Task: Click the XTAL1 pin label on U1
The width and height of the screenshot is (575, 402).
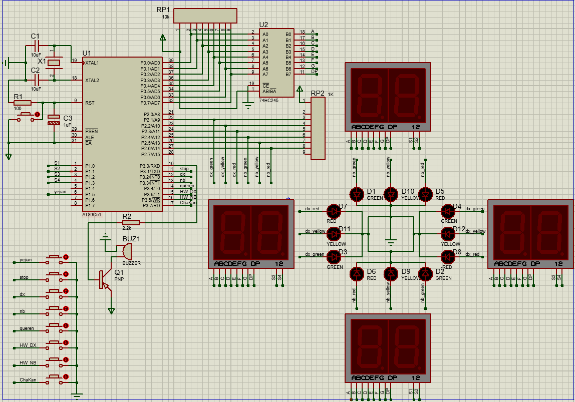Action: [92, 63]
